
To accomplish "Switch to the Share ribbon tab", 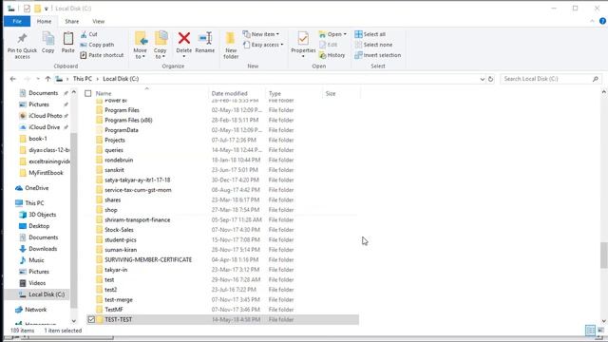I will click(72, 21).
